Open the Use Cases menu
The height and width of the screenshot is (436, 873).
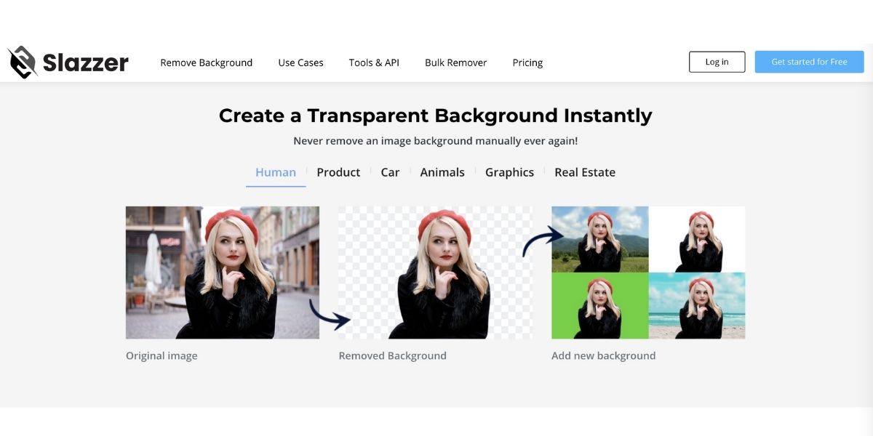click(x=300, y=62)
